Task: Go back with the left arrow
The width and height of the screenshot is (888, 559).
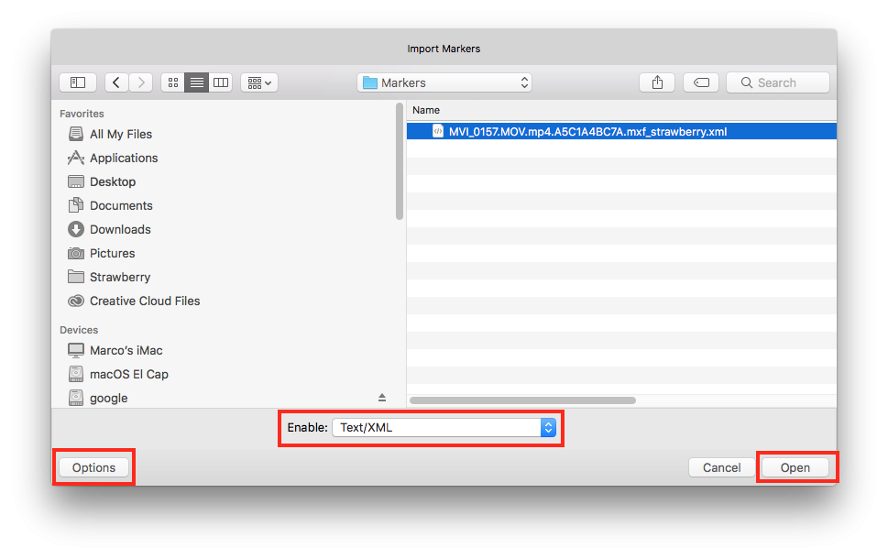Action: 116,82
